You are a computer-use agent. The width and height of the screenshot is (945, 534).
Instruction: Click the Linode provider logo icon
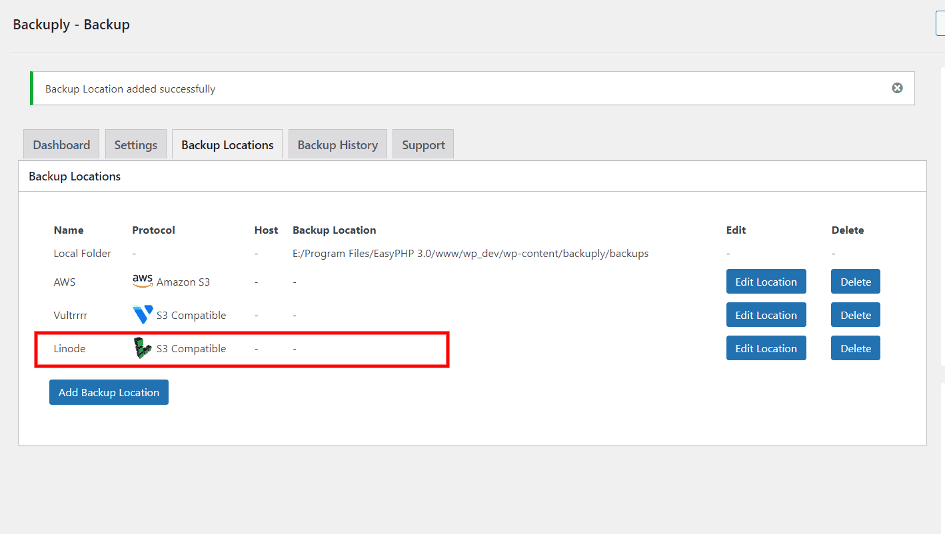coord(142,348)
